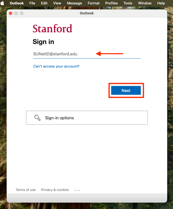Open the Format menu
The image size is (173, 209).
(x=94, y=3)
